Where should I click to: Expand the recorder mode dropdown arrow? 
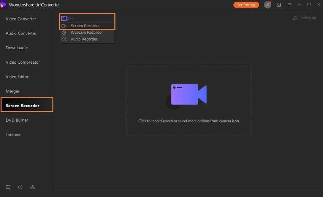pos(71,19)
